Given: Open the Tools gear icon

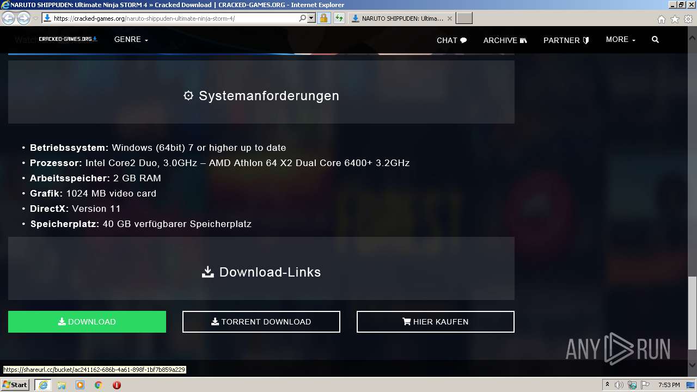Looking at the screenshot, I should pos(688,19).
